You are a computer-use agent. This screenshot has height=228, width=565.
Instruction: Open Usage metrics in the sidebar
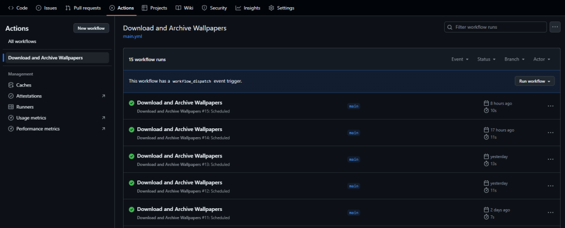(x=31, y=118)
